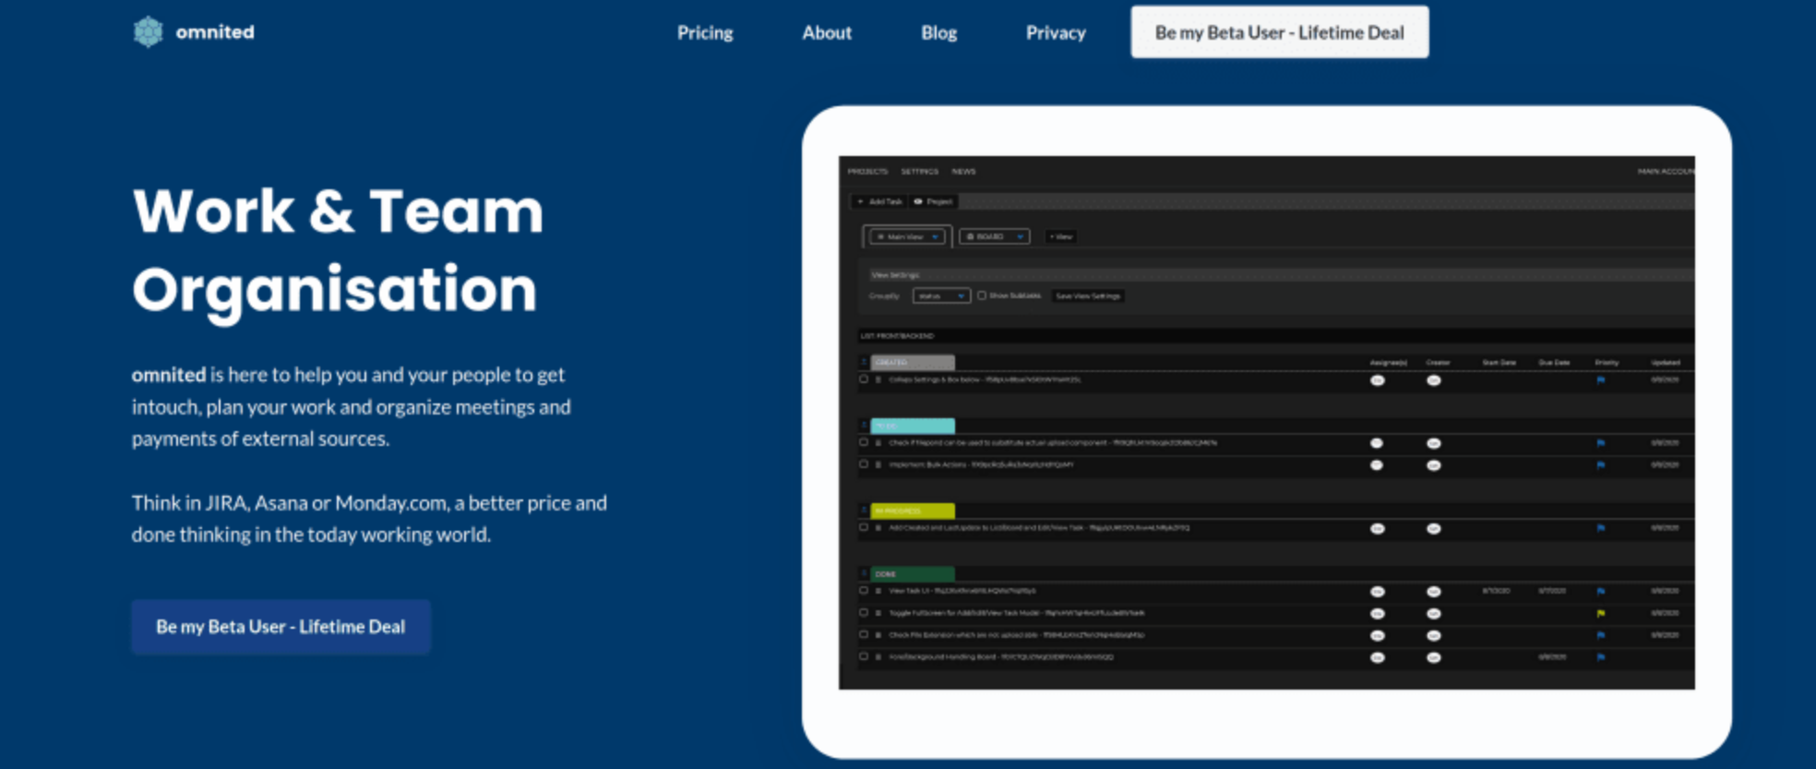Screen dimensions: 1816x769
Task: Tick the checkbox for the In Progress task
Action: [x=864, y=528]
